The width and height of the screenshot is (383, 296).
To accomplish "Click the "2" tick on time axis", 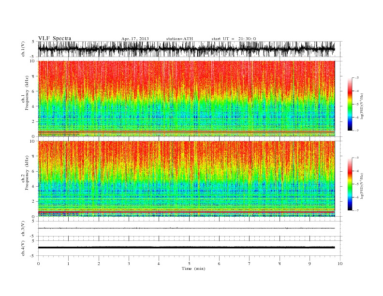I will (99, 264).
